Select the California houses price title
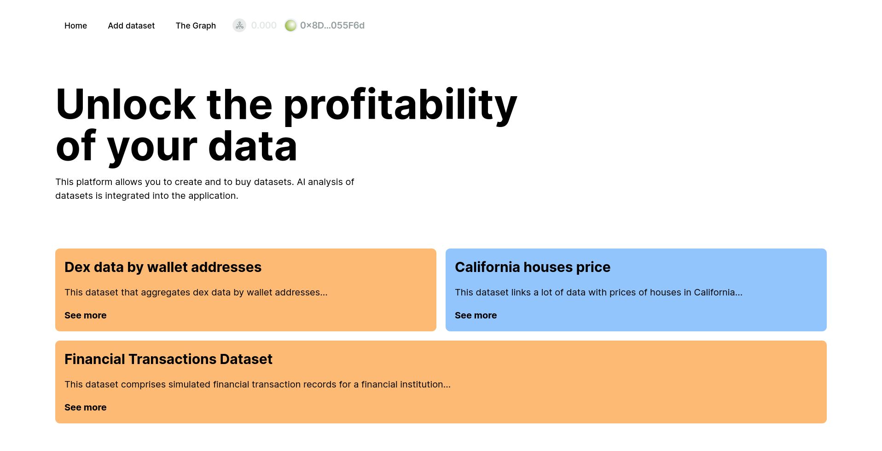This screenshot has height=451, width=882. 533,267
